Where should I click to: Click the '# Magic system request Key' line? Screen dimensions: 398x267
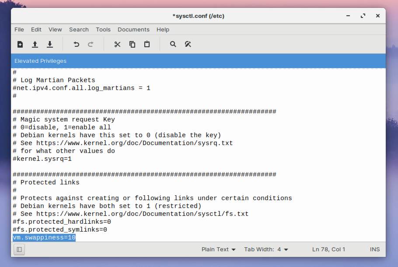click(64, 120)
